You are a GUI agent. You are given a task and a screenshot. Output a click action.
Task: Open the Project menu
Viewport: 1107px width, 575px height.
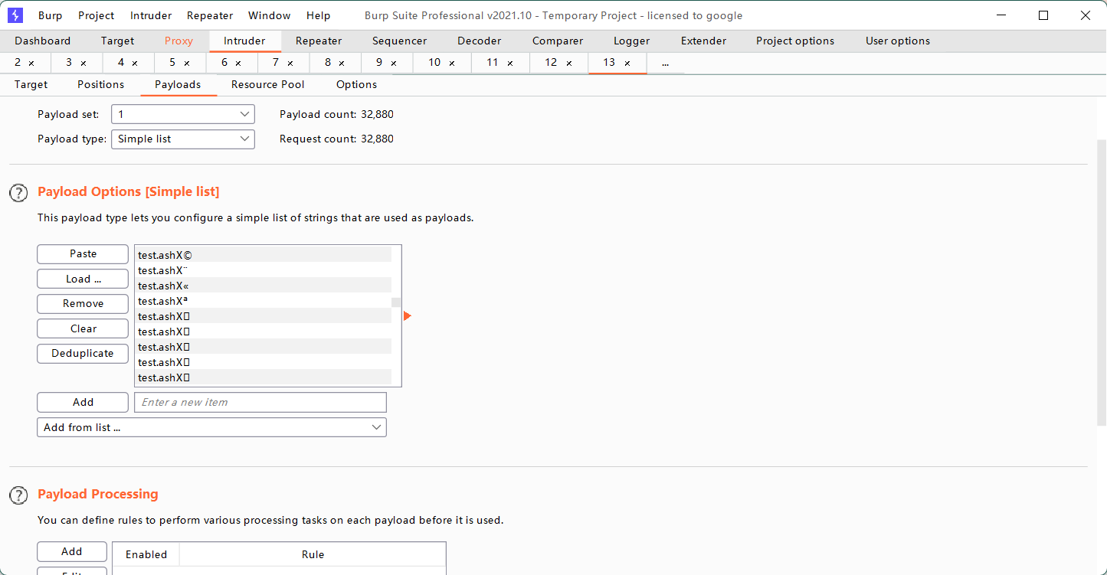click(x=97, y=15)
